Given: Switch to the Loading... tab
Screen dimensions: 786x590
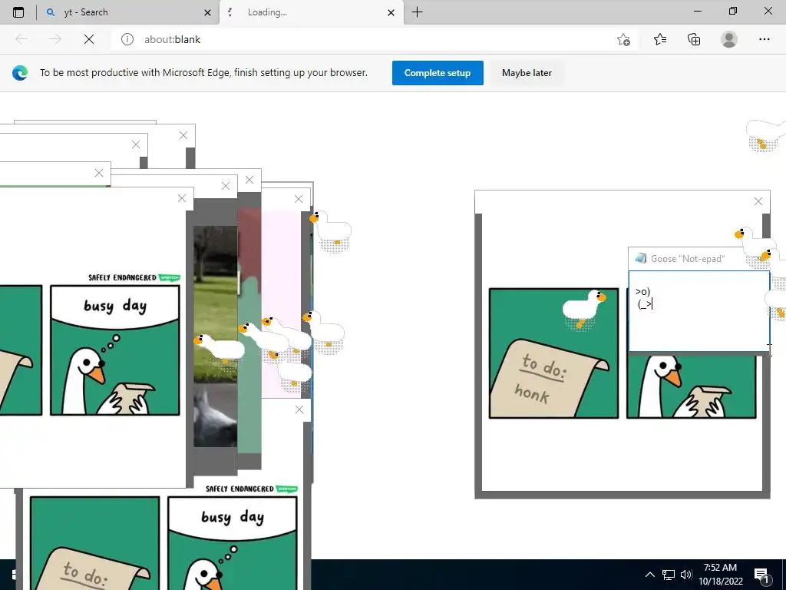Looking at the screenshot, I should point(311,12).
